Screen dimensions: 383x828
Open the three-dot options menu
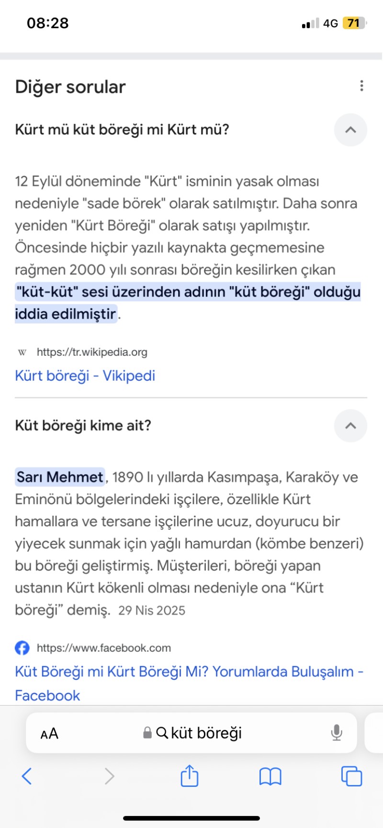pos(361,86)
